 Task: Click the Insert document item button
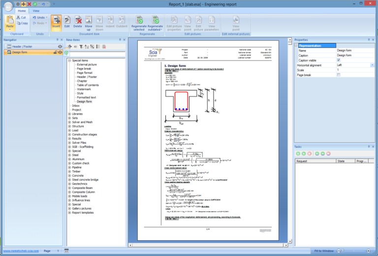[56, 22]
